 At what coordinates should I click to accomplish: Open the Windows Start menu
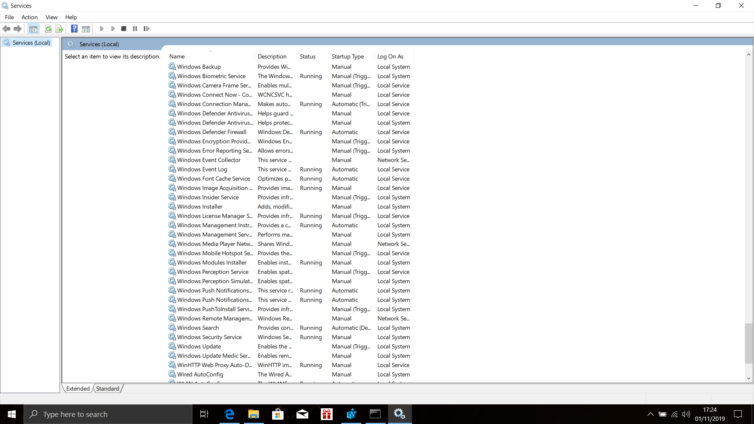[12, 414]
